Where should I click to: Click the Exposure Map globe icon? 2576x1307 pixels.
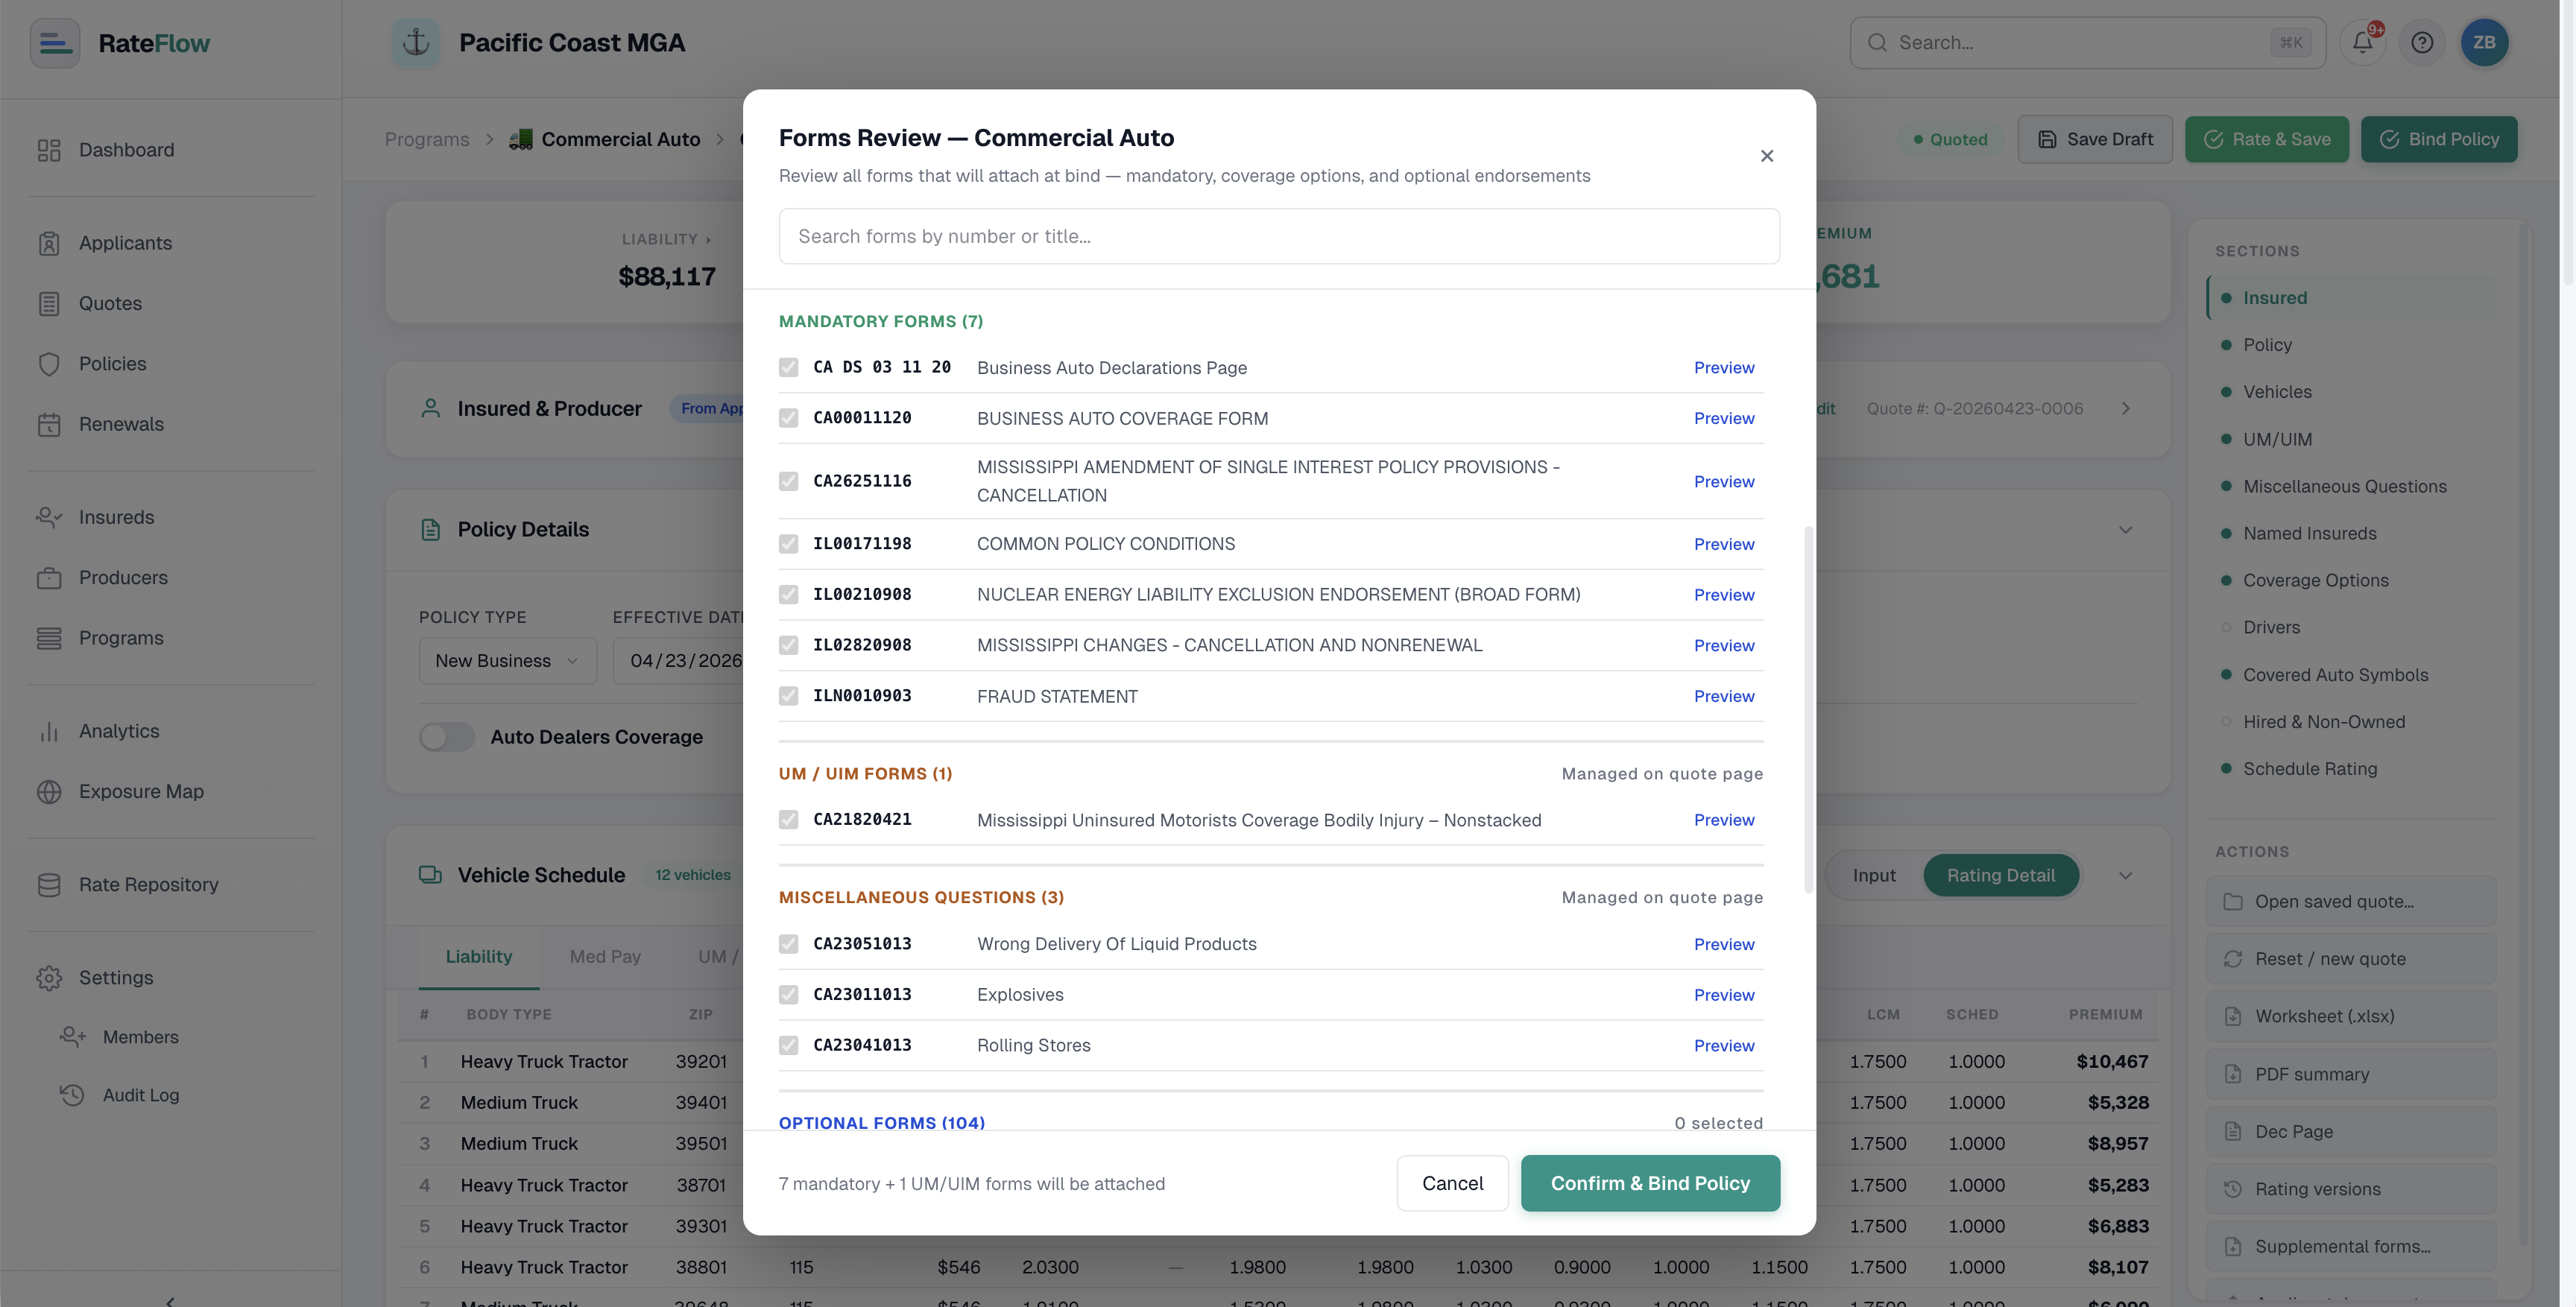(x=49, y=791)
